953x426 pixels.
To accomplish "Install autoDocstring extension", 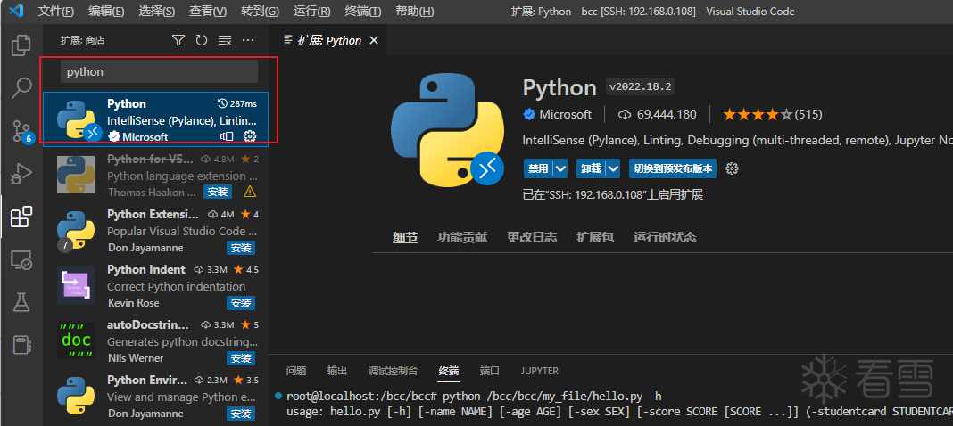I will tap(241, 358).
